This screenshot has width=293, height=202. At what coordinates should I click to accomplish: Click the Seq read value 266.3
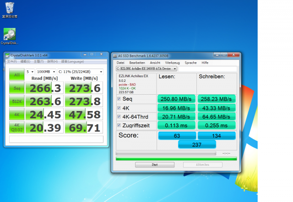point(44,88)
